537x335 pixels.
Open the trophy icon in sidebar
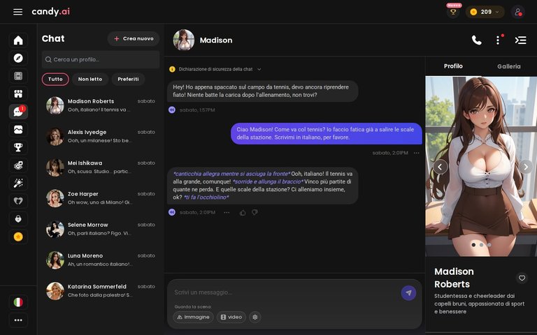[18, 147]
